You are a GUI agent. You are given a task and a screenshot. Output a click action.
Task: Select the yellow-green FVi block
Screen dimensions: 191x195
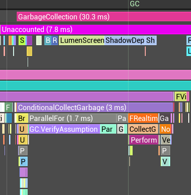(x=181, y=97)
